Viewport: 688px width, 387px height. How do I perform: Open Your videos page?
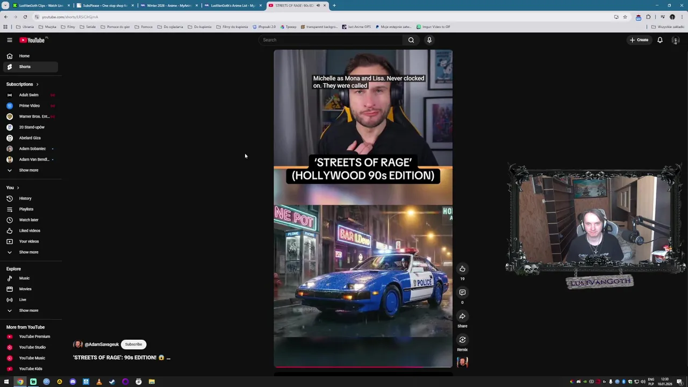click(30, 241)
